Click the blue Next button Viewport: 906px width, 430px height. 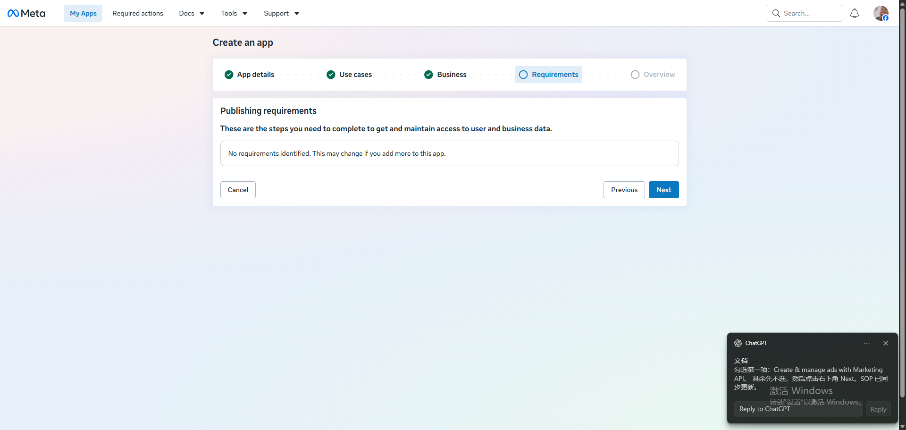pos(663,190)
